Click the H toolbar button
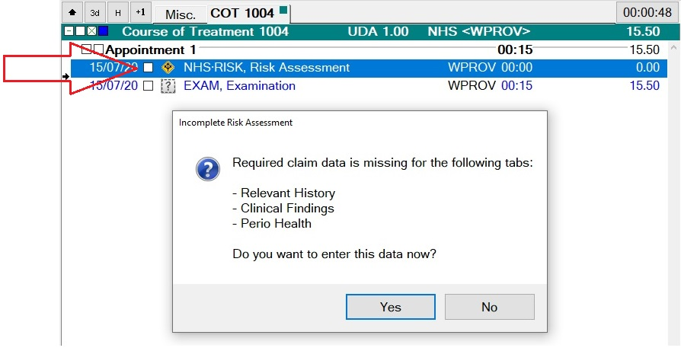 (118, 12)
